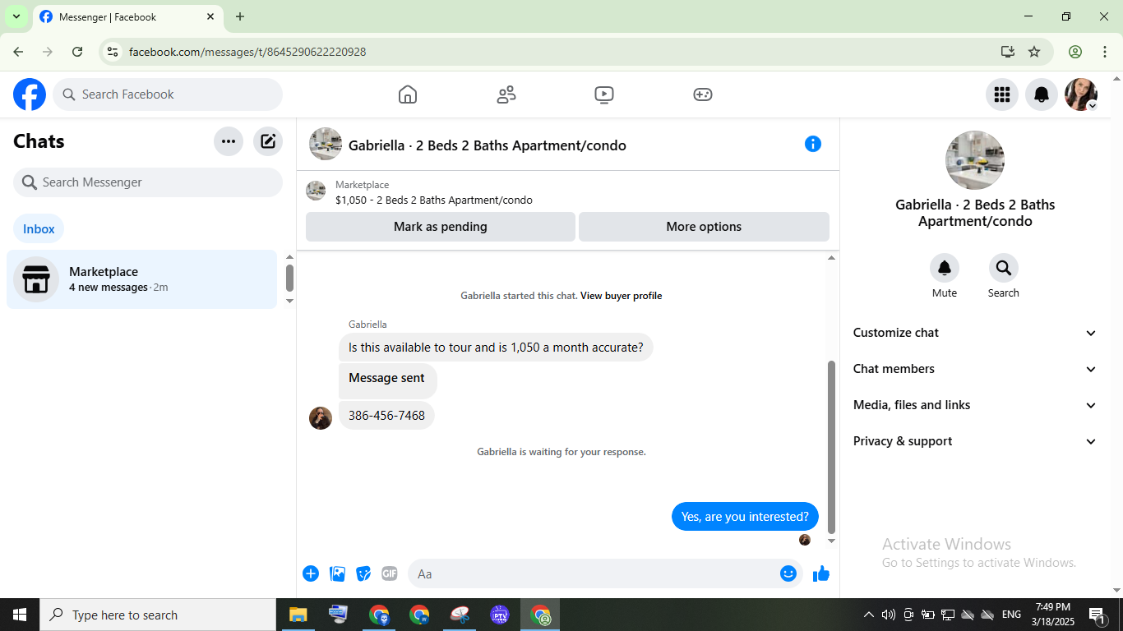Screen dimensions: 1123x631
Task: Bookmark this page with star icon
Action: pos(1034,52)
